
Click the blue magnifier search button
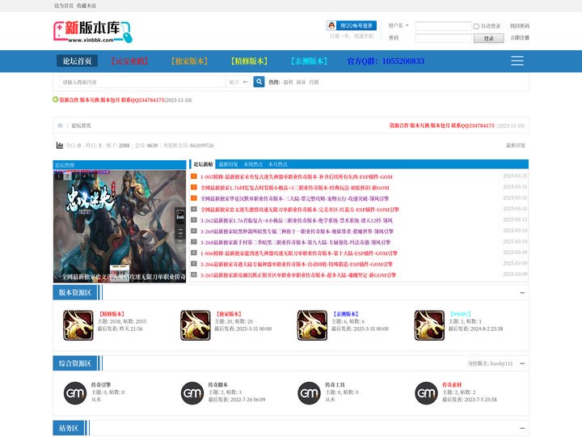click(259, 82)
